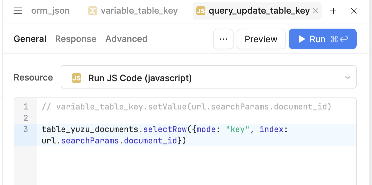The image size is (372, 185).
Task: Click the JS icon inside the Resource field
Action: click(76, 78)
